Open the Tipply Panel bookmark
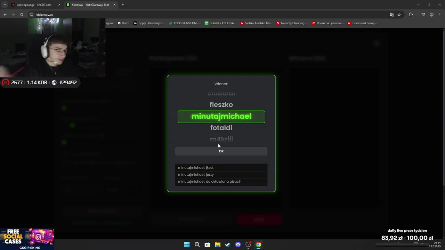 pos(149,23)
